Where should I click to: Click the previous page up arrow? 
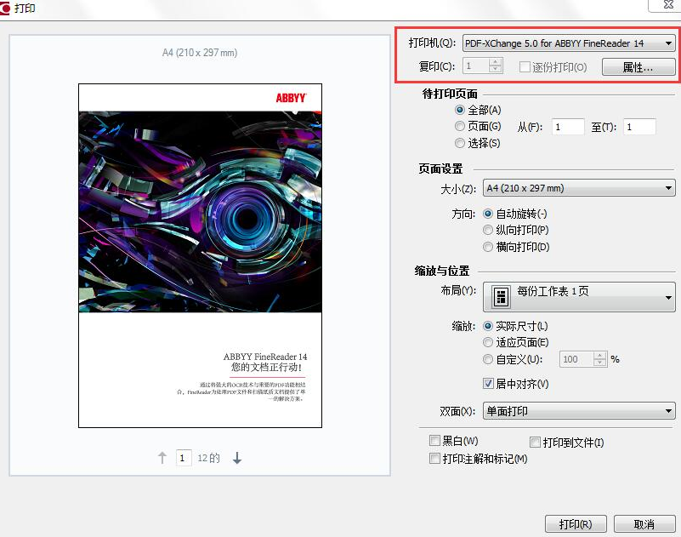coord(162,458)
